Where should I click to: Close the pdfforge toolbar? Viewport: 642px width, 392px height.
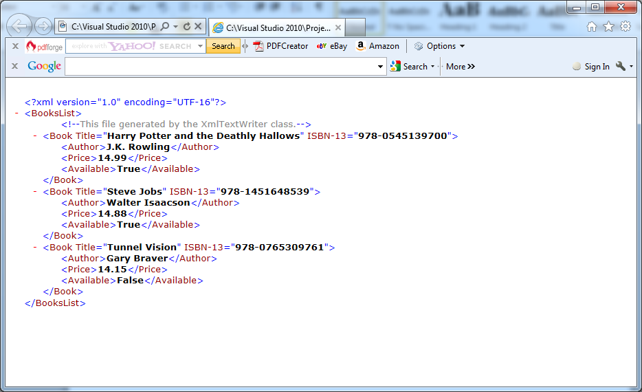click(x=16, y=46)
